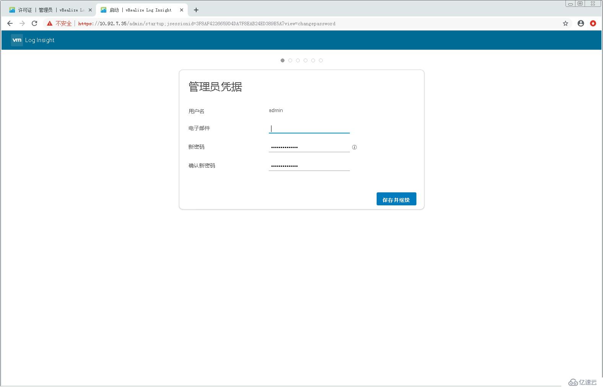Click the 新密码 label text
Image resolution: width=603 pixels, height=387 pixels.
tap(196, 147)
